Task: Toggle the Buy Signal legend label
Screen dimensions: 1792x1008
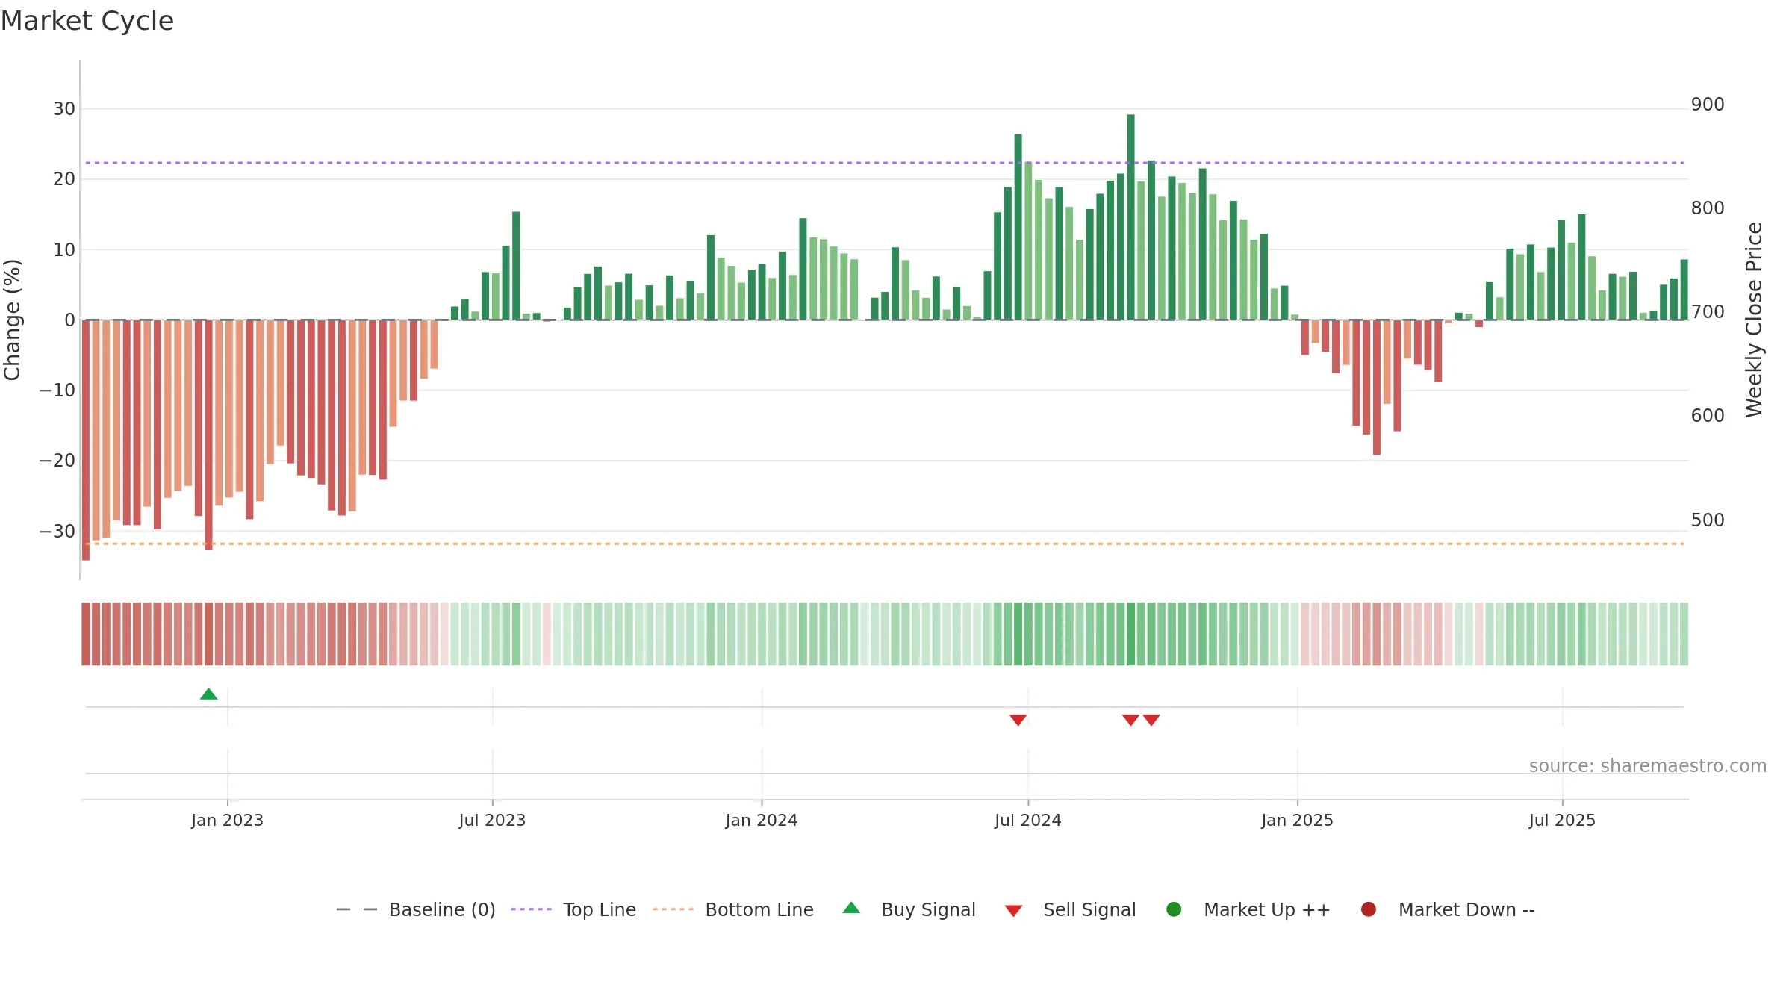Action: click(928, 909)
